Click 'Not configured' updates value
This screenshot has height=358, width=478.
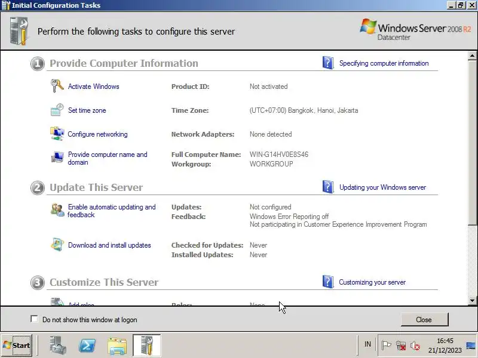[x=271, y=207]
